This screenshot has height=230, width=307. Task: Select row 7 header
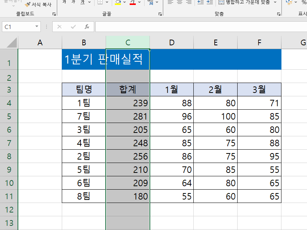pos(9,143)
